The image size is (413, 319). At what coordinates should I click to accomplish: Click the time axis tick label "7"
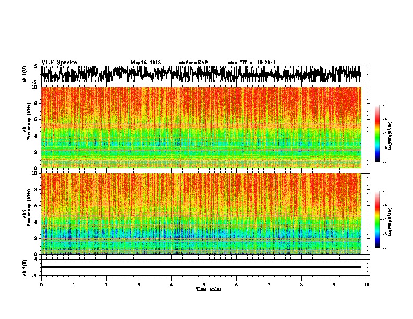point(269,285)
